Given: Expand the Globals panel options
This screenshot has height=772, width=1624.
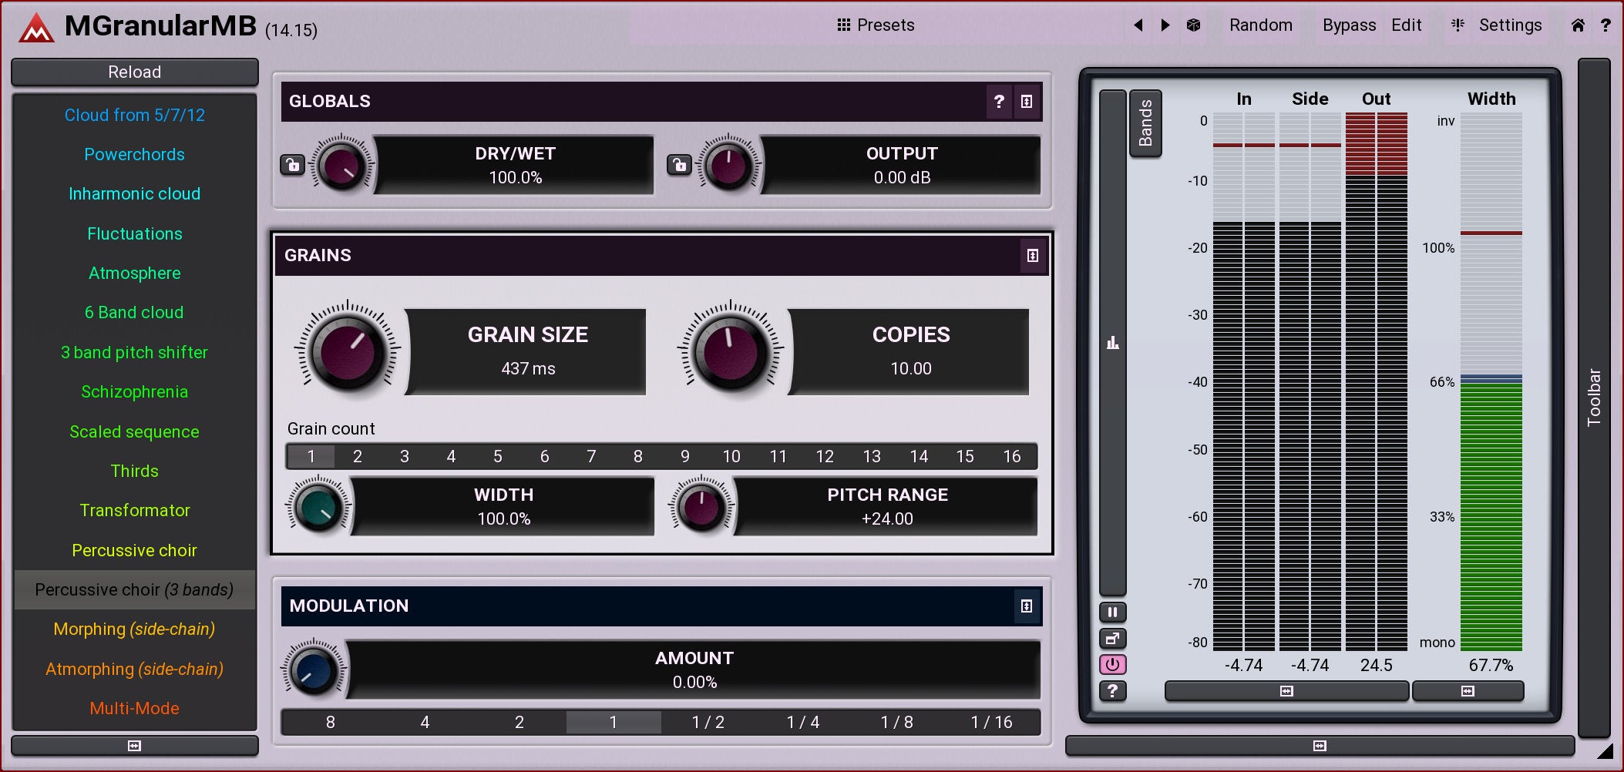Looking at the screenshot, I should [x=1027, y=102].
